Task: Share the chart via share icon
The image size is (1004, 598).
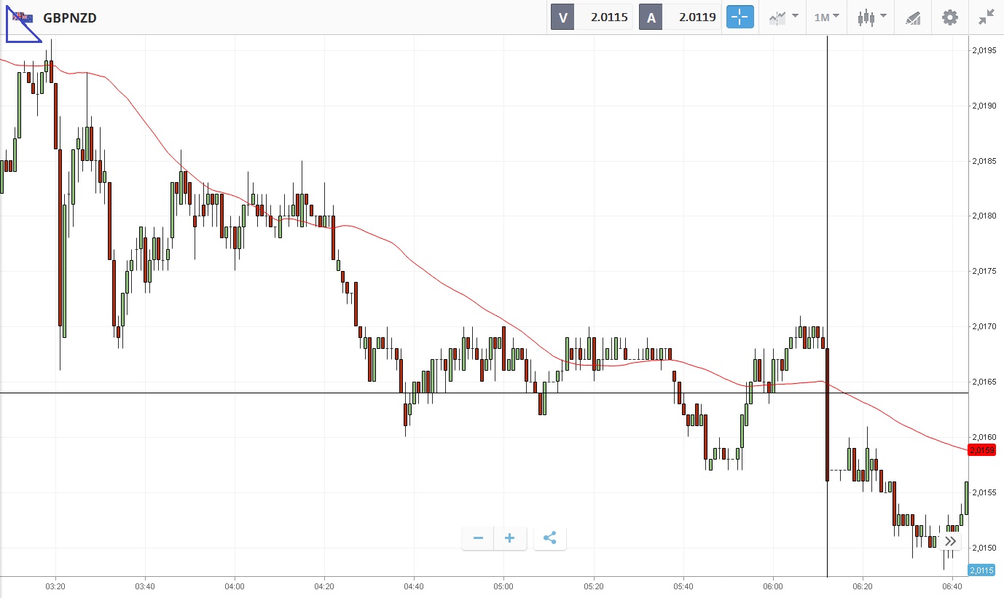Action: (x=550, y=538)
